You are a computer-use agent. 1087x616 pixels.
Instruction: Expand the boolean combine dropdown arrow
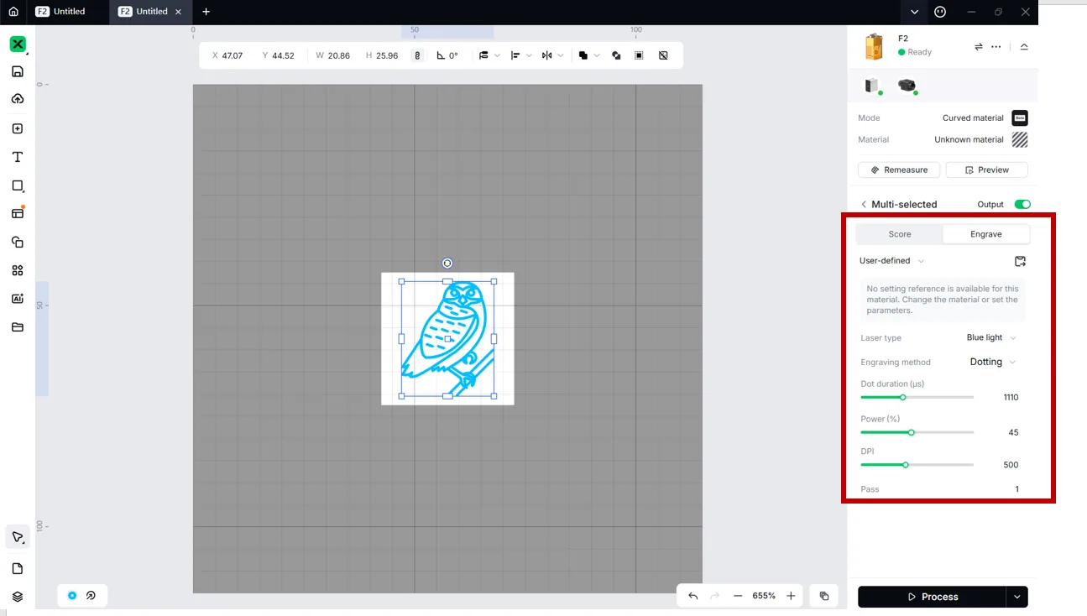pos(597,55)
